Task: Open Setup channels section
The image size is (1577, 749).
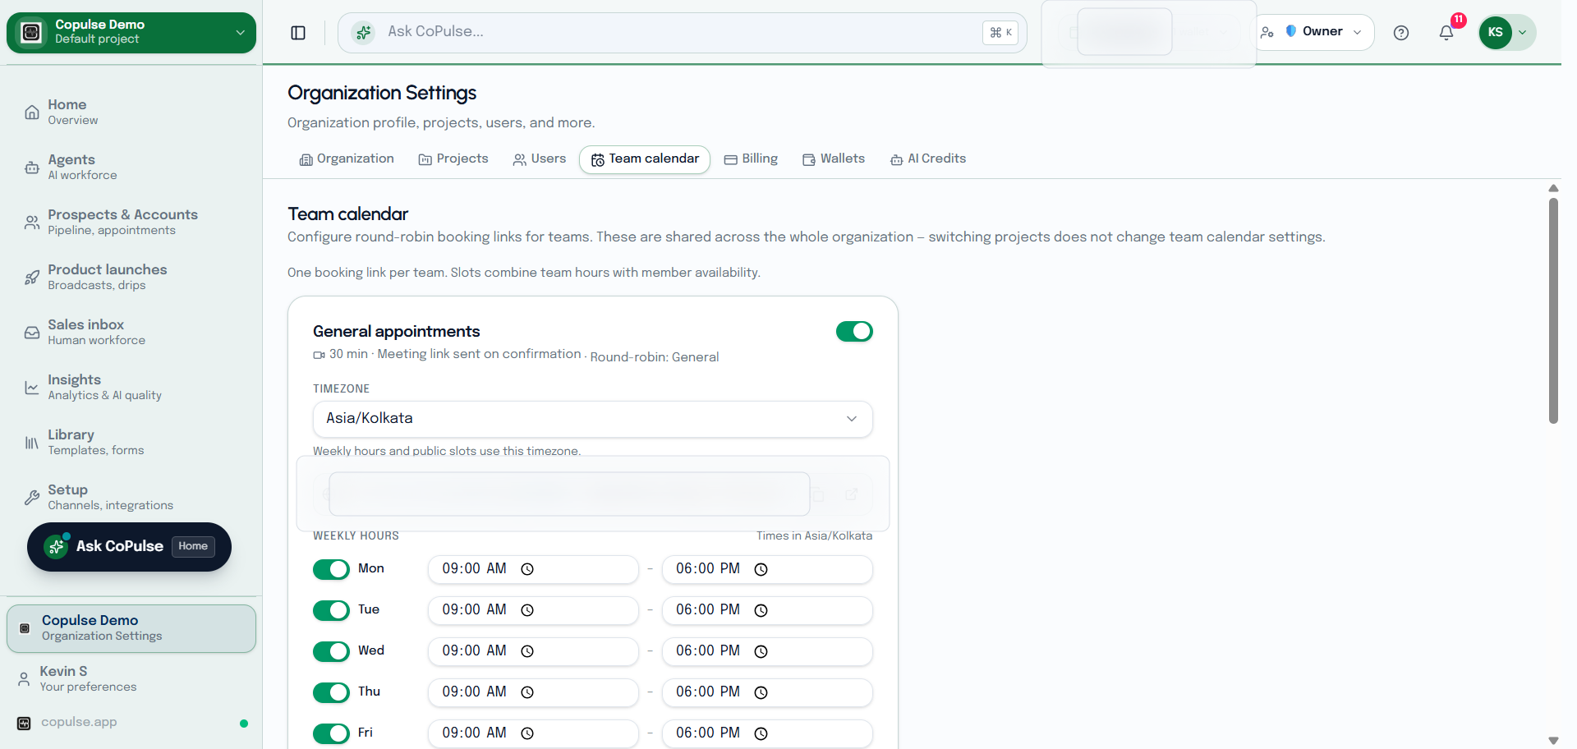Action: [x=131, y=498]
